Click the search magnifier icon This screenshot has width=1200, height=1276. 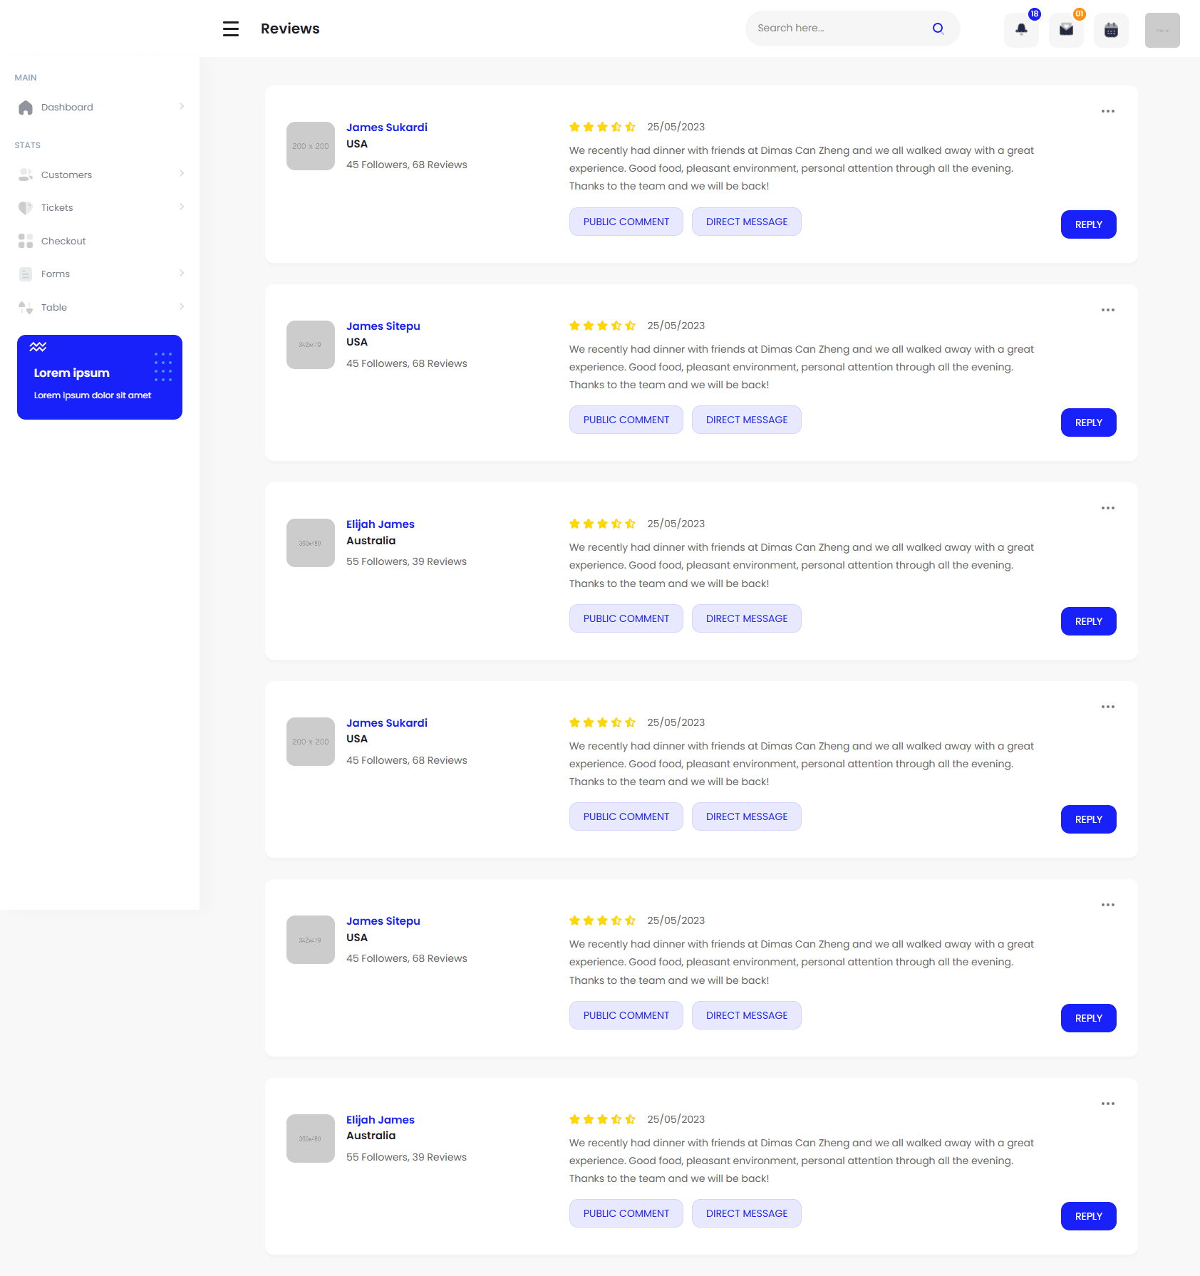[938, 28]
